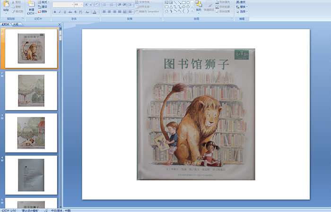The image size is (331, 212).
Task: Toggle text shadow formatting
Action: (x=75, y=12)
